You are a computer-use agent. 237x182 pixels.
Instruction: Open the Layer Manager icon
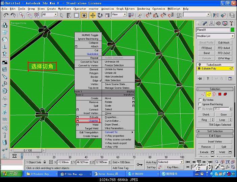[x=232, y=15]
